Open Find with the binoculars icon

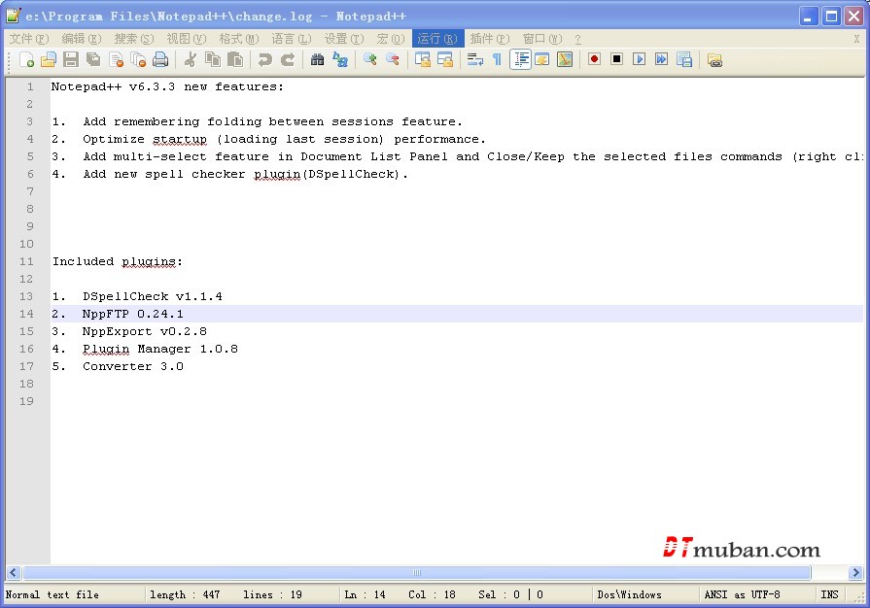(x=317, y=60)
